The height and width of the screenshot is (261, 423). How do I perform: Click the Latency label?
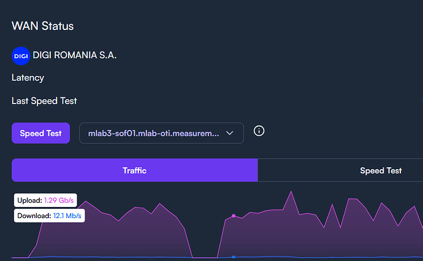28,78
